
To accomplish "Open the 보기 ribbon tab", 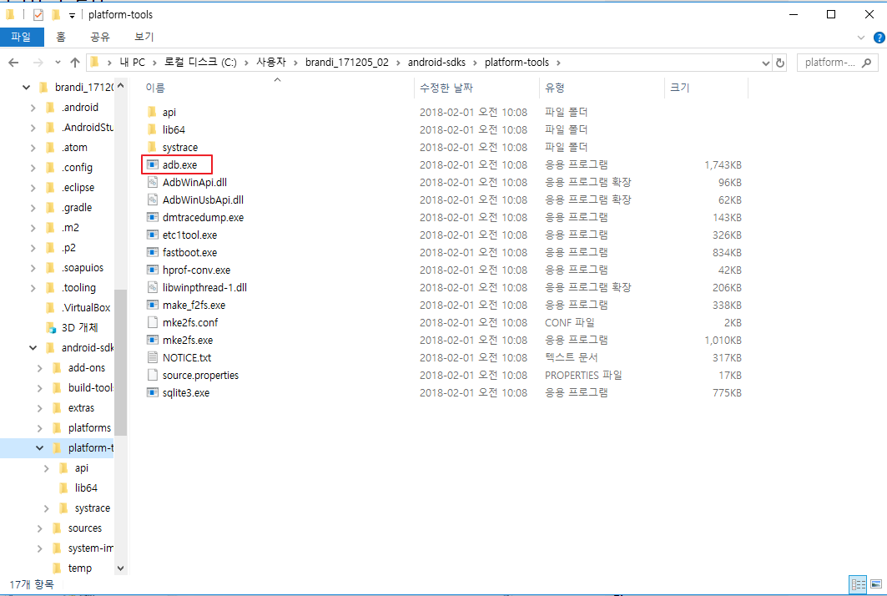I will (144, 37).
